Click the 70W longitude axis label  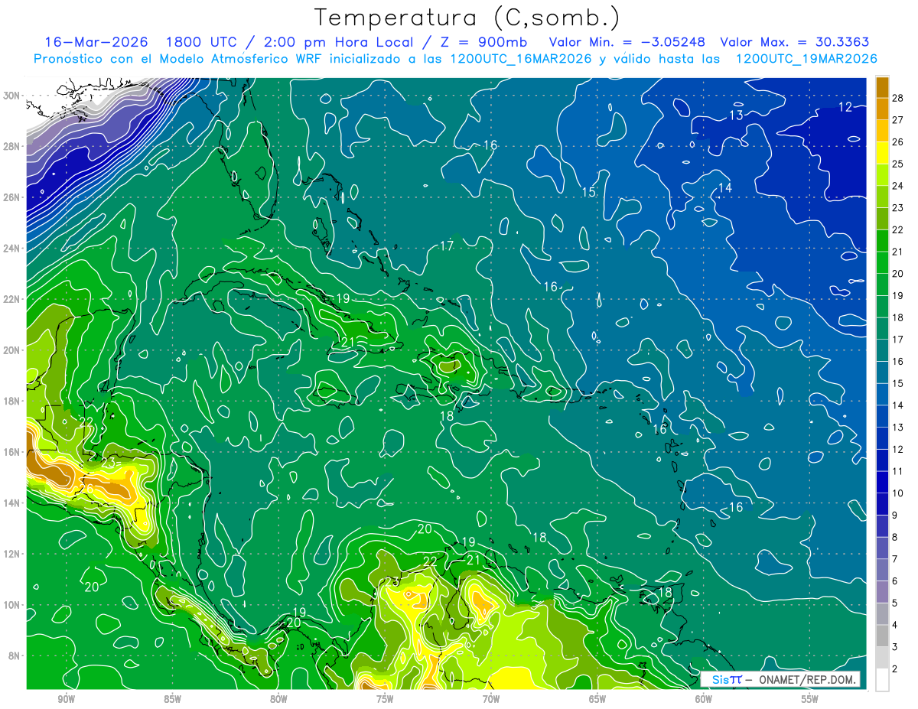[491, 700]
